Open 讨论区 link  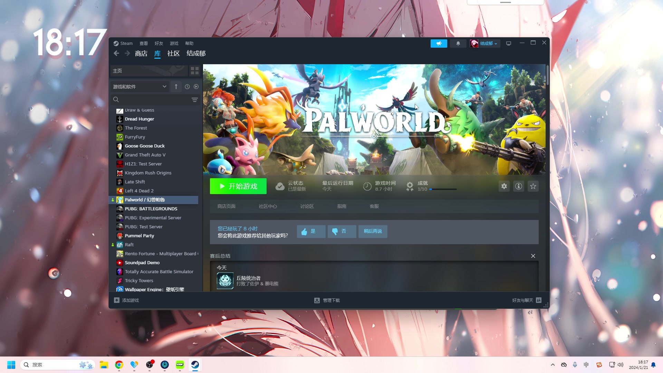(307, 206)
